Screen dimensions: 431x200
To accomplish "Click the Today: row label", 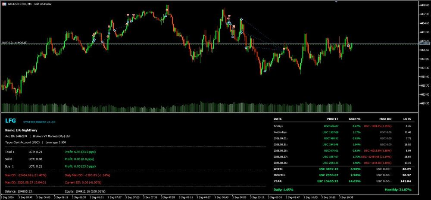I will pyautogui.click(x=278, y=126).
